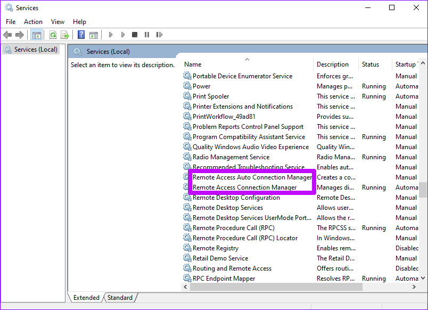Maximize the Services window
428x310 pixels.
(392, 7)
